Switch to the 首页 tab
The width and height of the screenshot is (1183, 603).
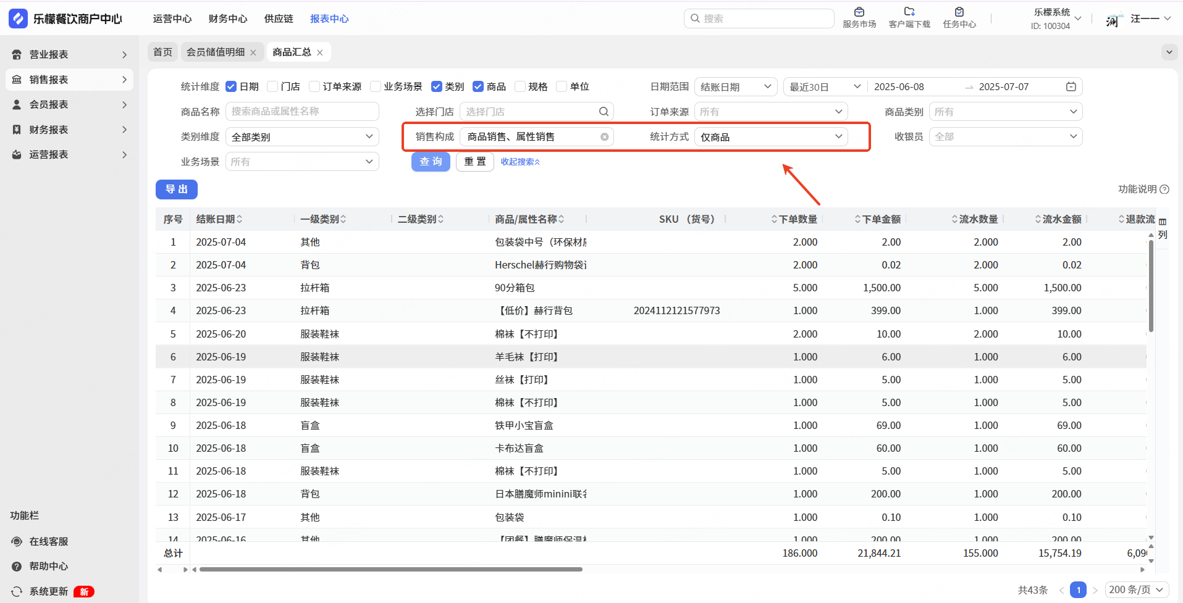click(163, 52)
